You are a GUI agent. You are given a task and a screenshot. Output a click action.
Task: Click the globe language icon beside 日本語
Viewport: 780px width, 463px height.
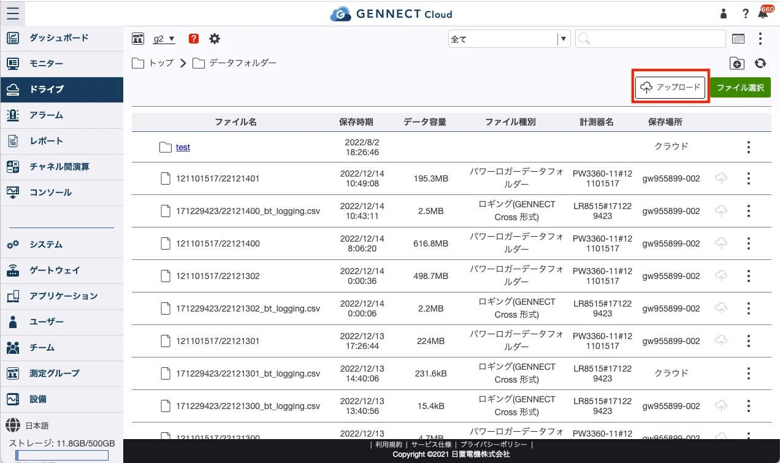coord(13,425)
